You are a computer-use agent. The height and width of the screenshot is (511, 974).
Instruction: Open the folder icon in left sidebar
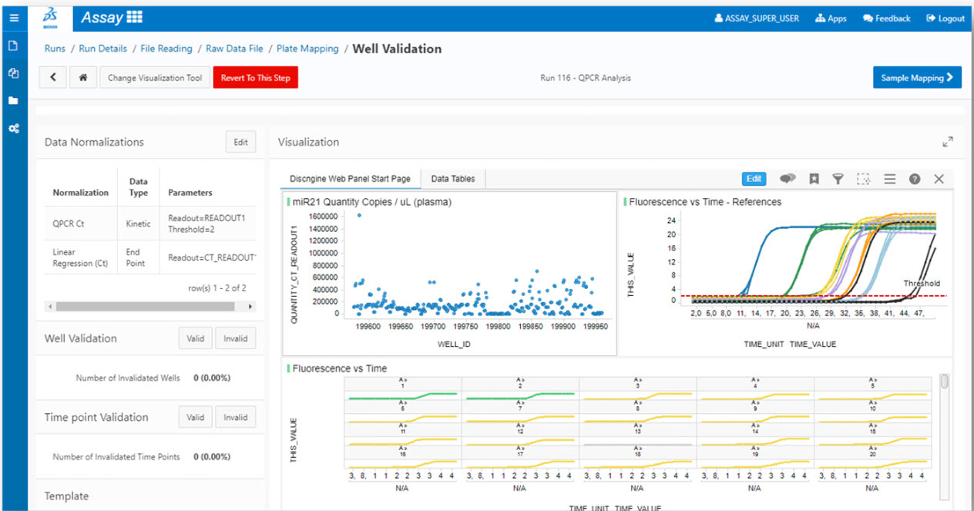click(13, 100)
